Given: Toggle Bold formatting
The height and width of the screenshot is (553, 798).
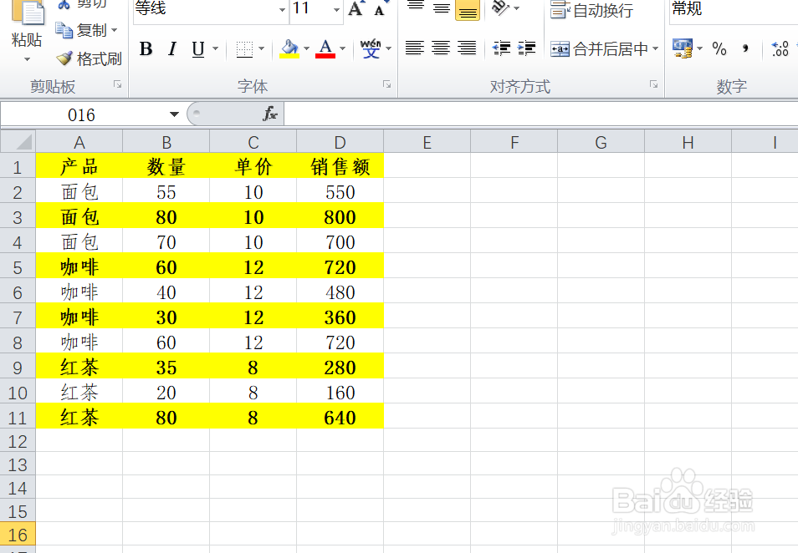Looking at the screenshot, I should (x=145, y=48).
